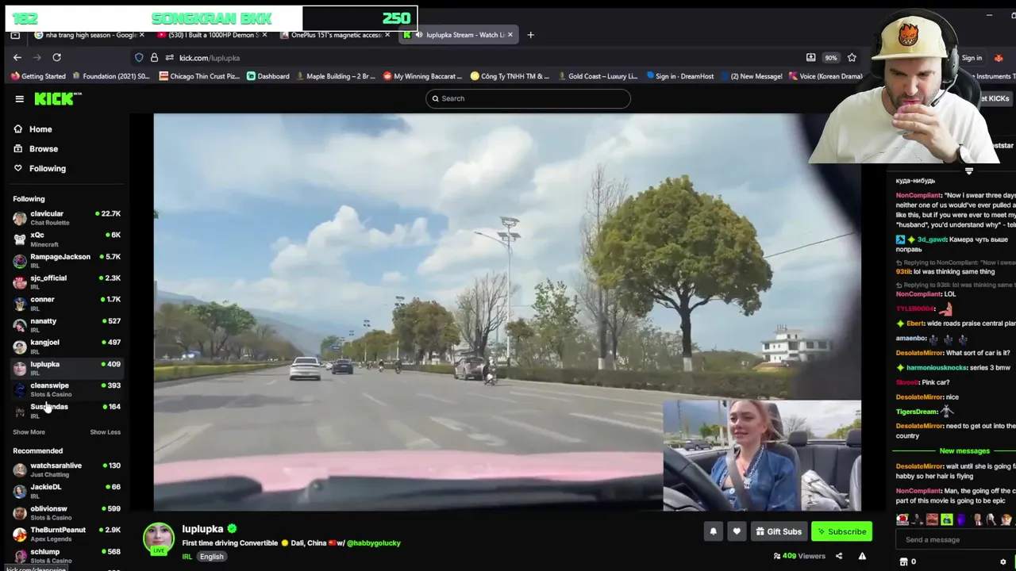Open the @habbygolucky mention link
The height and width of the screenshot is (571, 1016).
pos(373,543)
